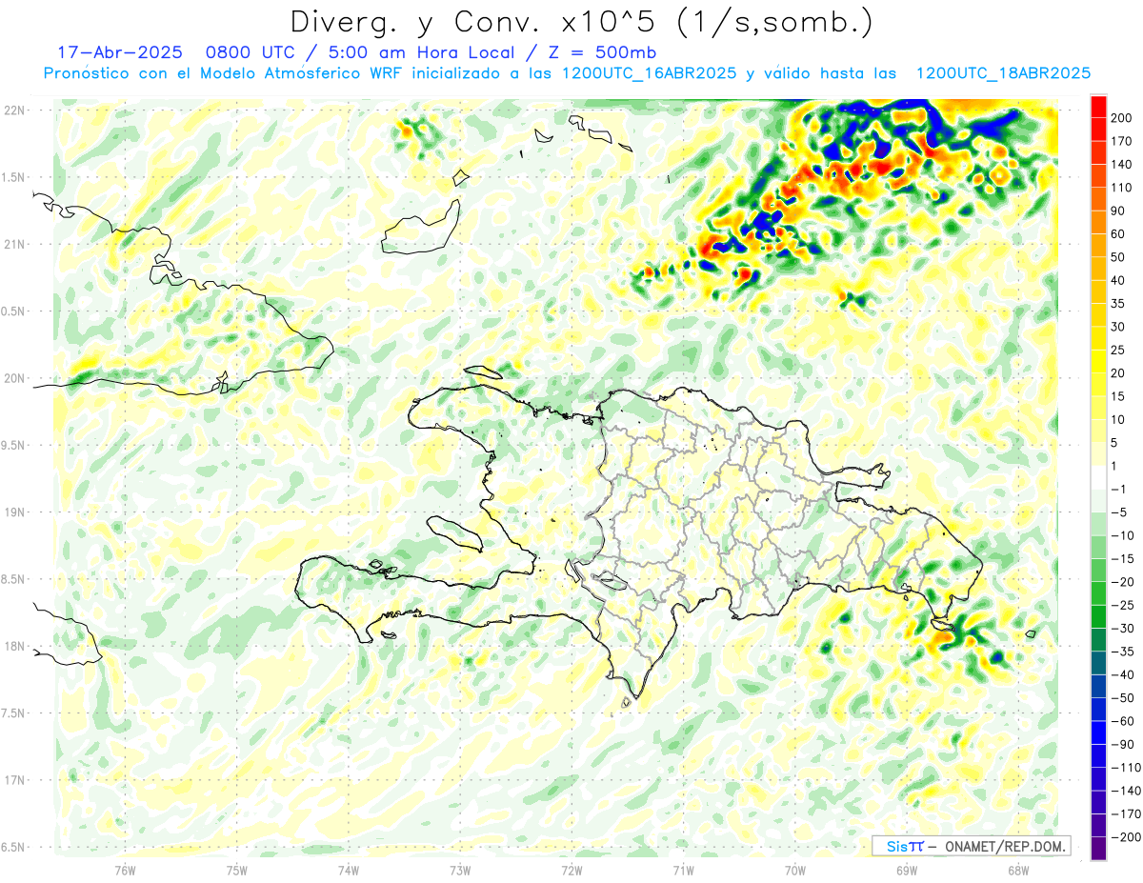Click the '76W' longitude label
The image size is (1143, 883).
pos(125,870)
